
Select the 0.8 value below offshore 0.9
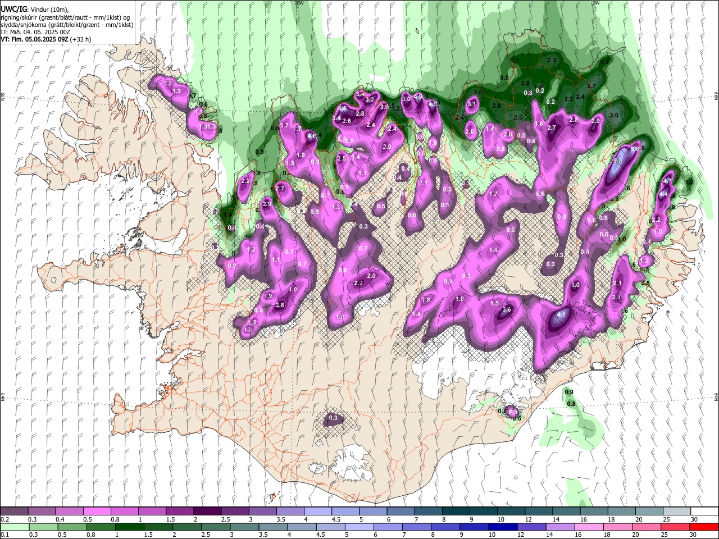(571, 404)
